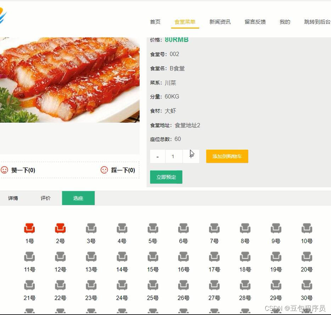Viewport: 331px width, 315px height.
Task: Switch to the 详情 tab
Action: [x=13, y=198]
